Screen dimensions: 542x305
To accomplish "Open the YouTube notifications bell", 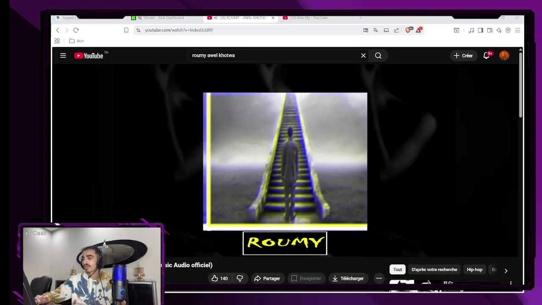I will click(486, 55).
